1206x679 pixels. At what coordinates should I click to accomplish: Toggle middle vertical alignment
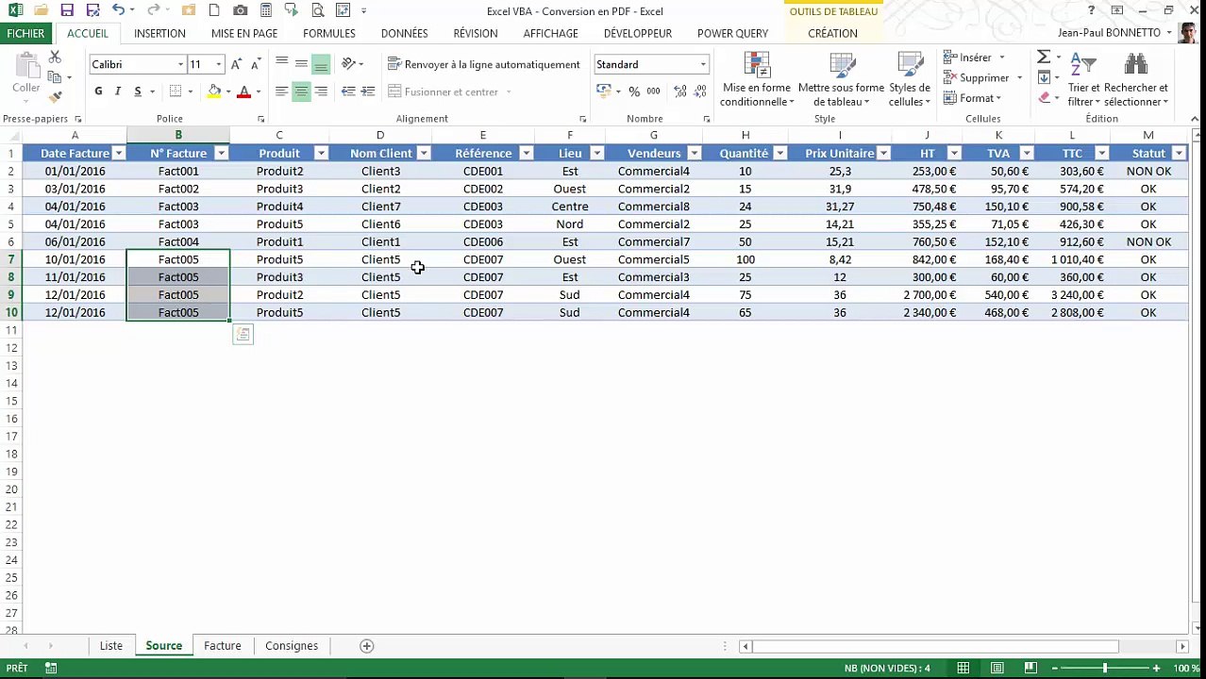tap(301, 64)
